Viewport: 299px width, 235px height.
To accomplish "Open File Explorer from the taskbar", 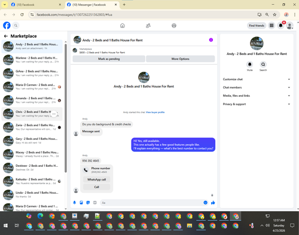I will pos(190,225).
